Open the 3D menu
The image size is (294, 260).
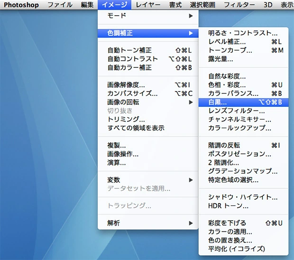coord(268,5)
